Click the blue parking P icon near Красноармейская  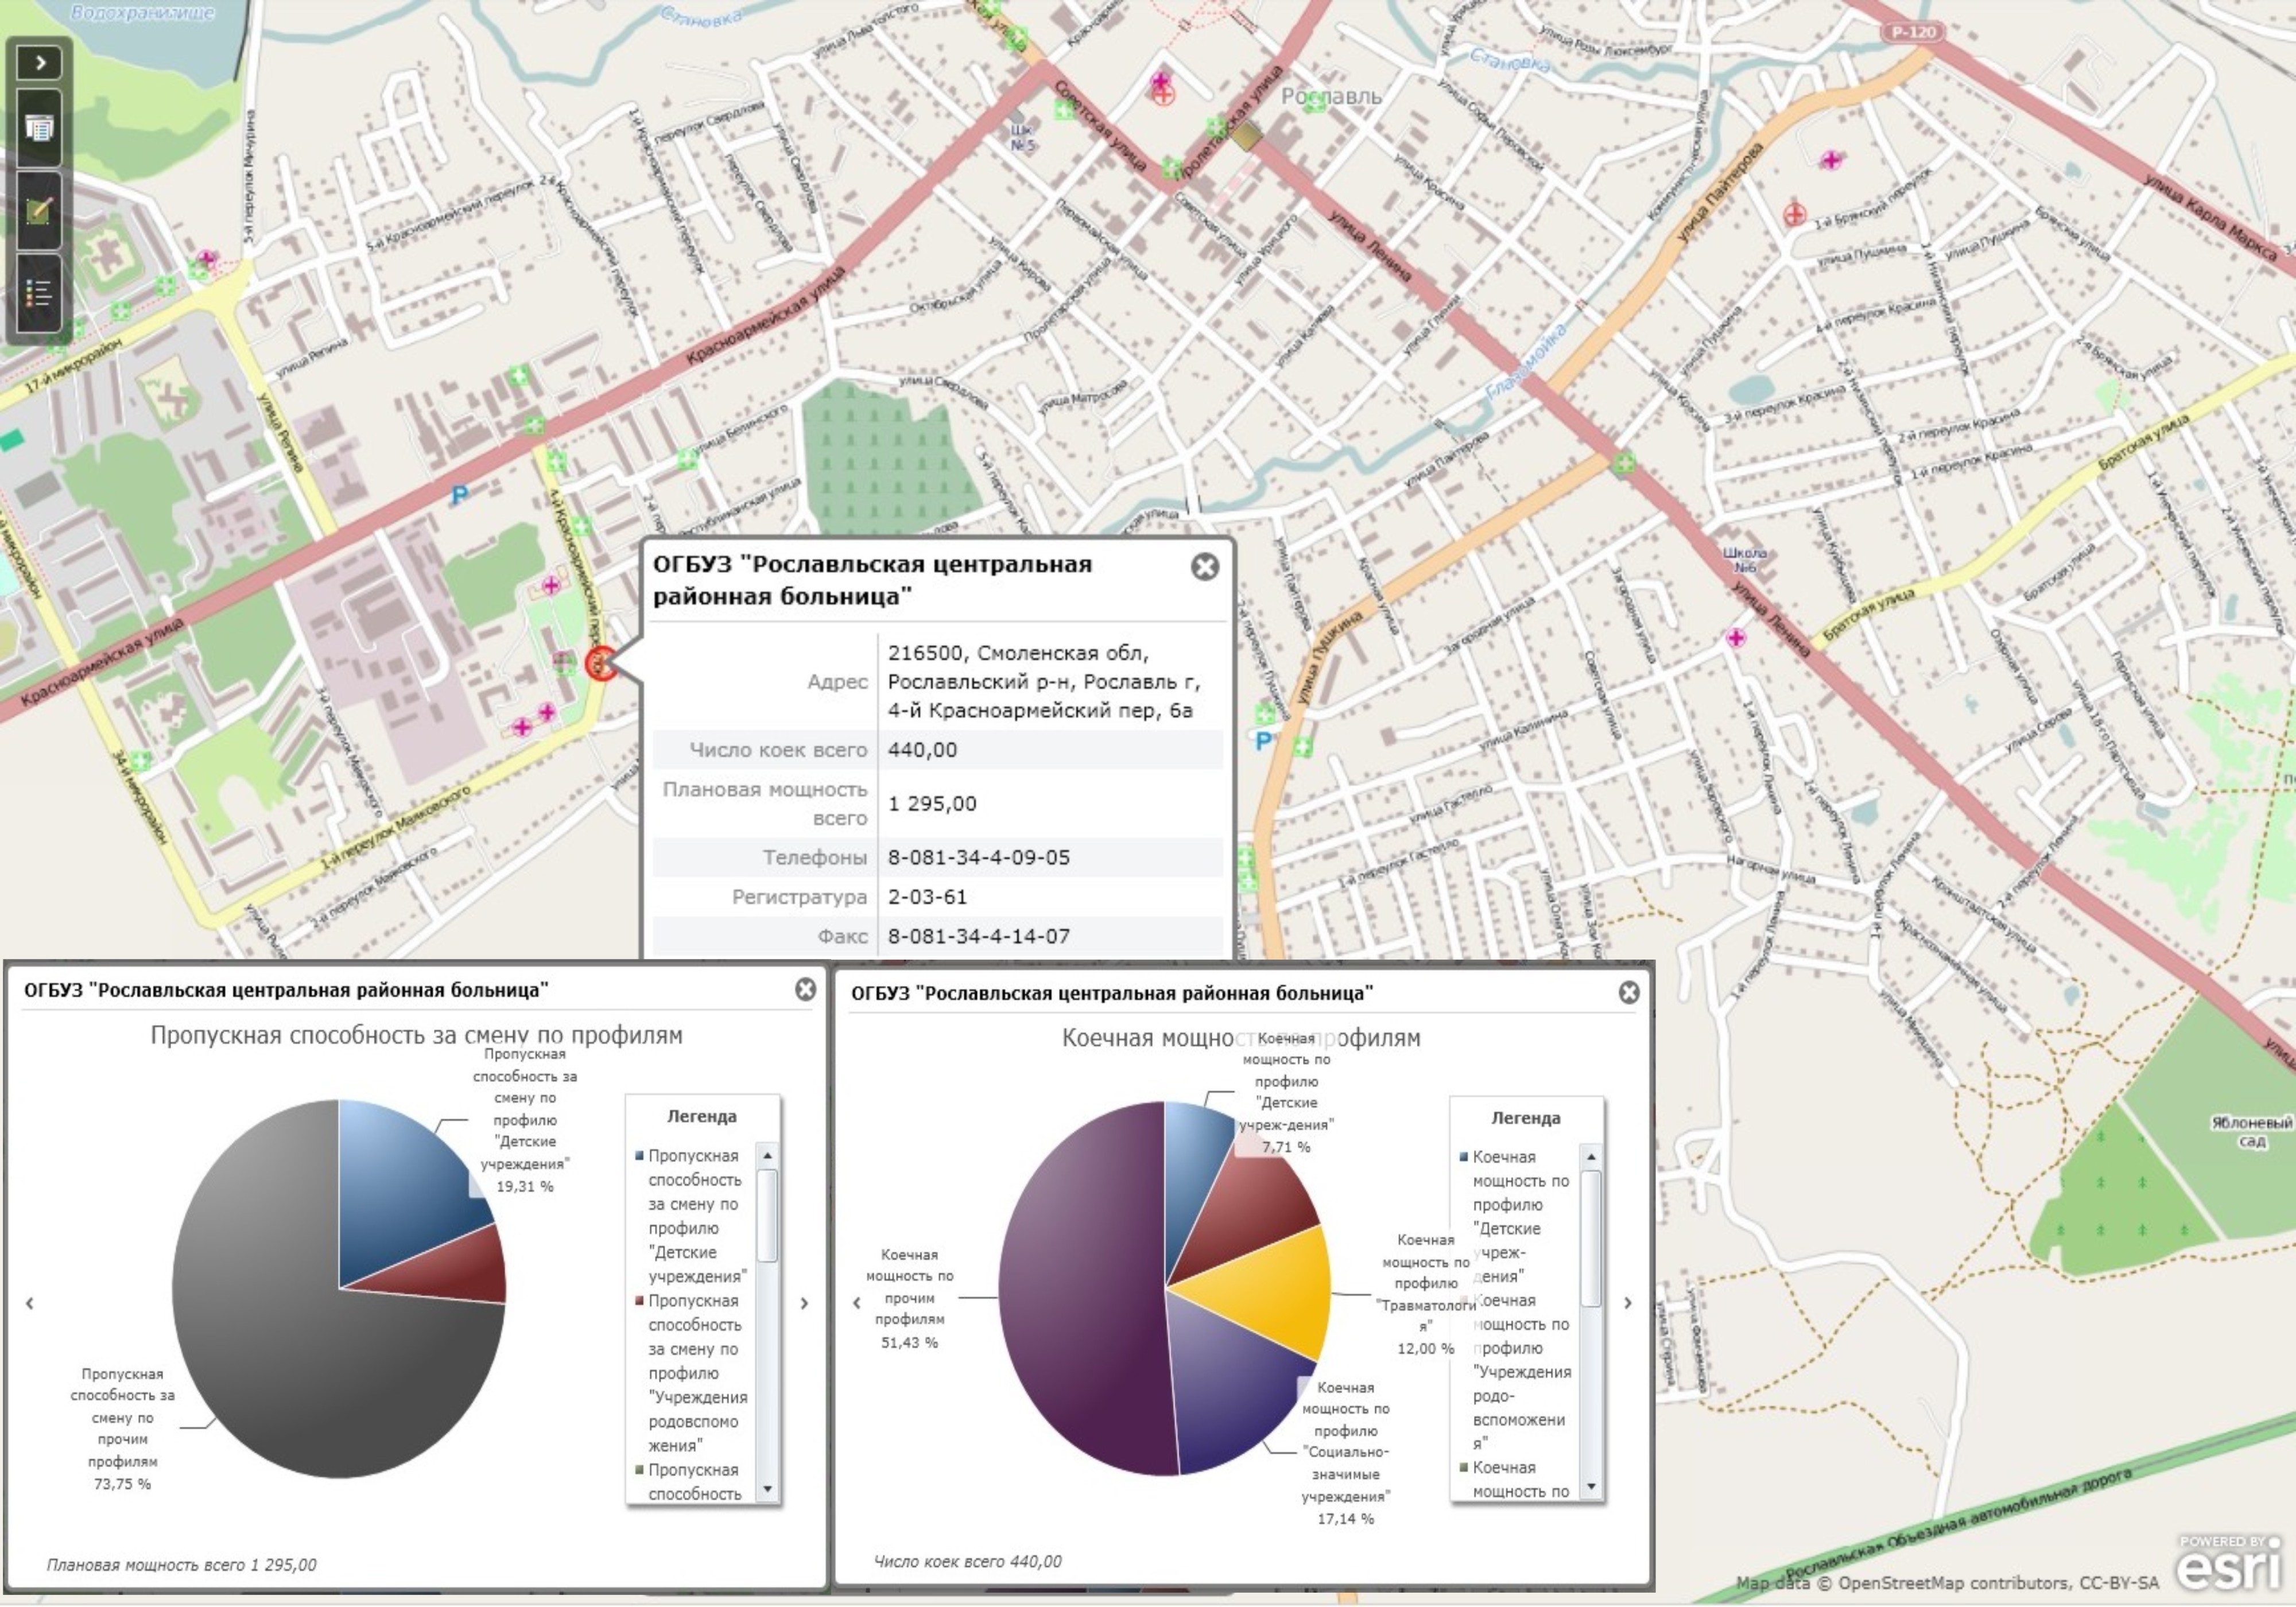click(459, 494)
